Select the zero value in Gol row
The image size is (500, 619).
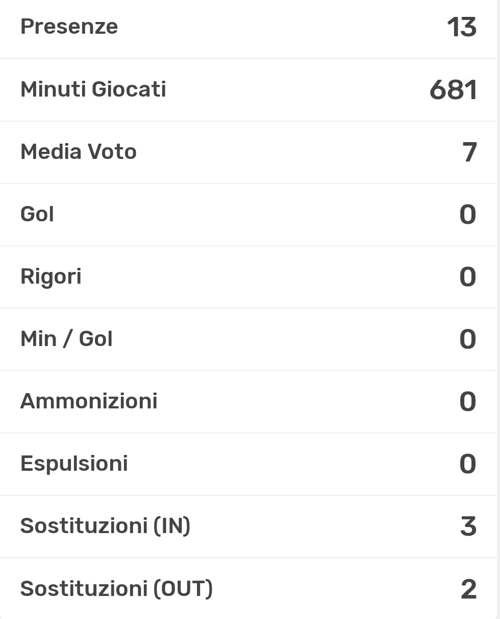(x=467, y=215)
